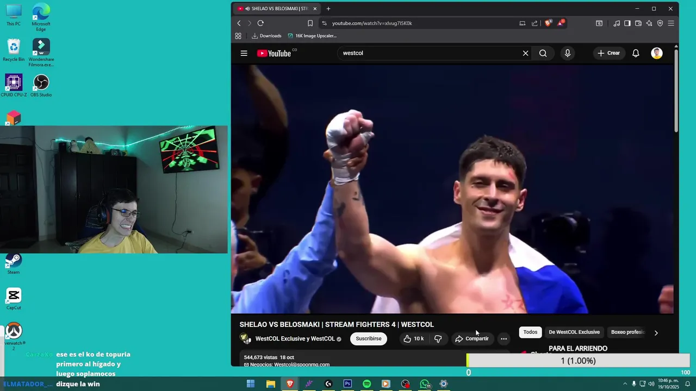Share the video via Compartir
Viewport: 696px width, 391px height.
[x=472, y=338]
